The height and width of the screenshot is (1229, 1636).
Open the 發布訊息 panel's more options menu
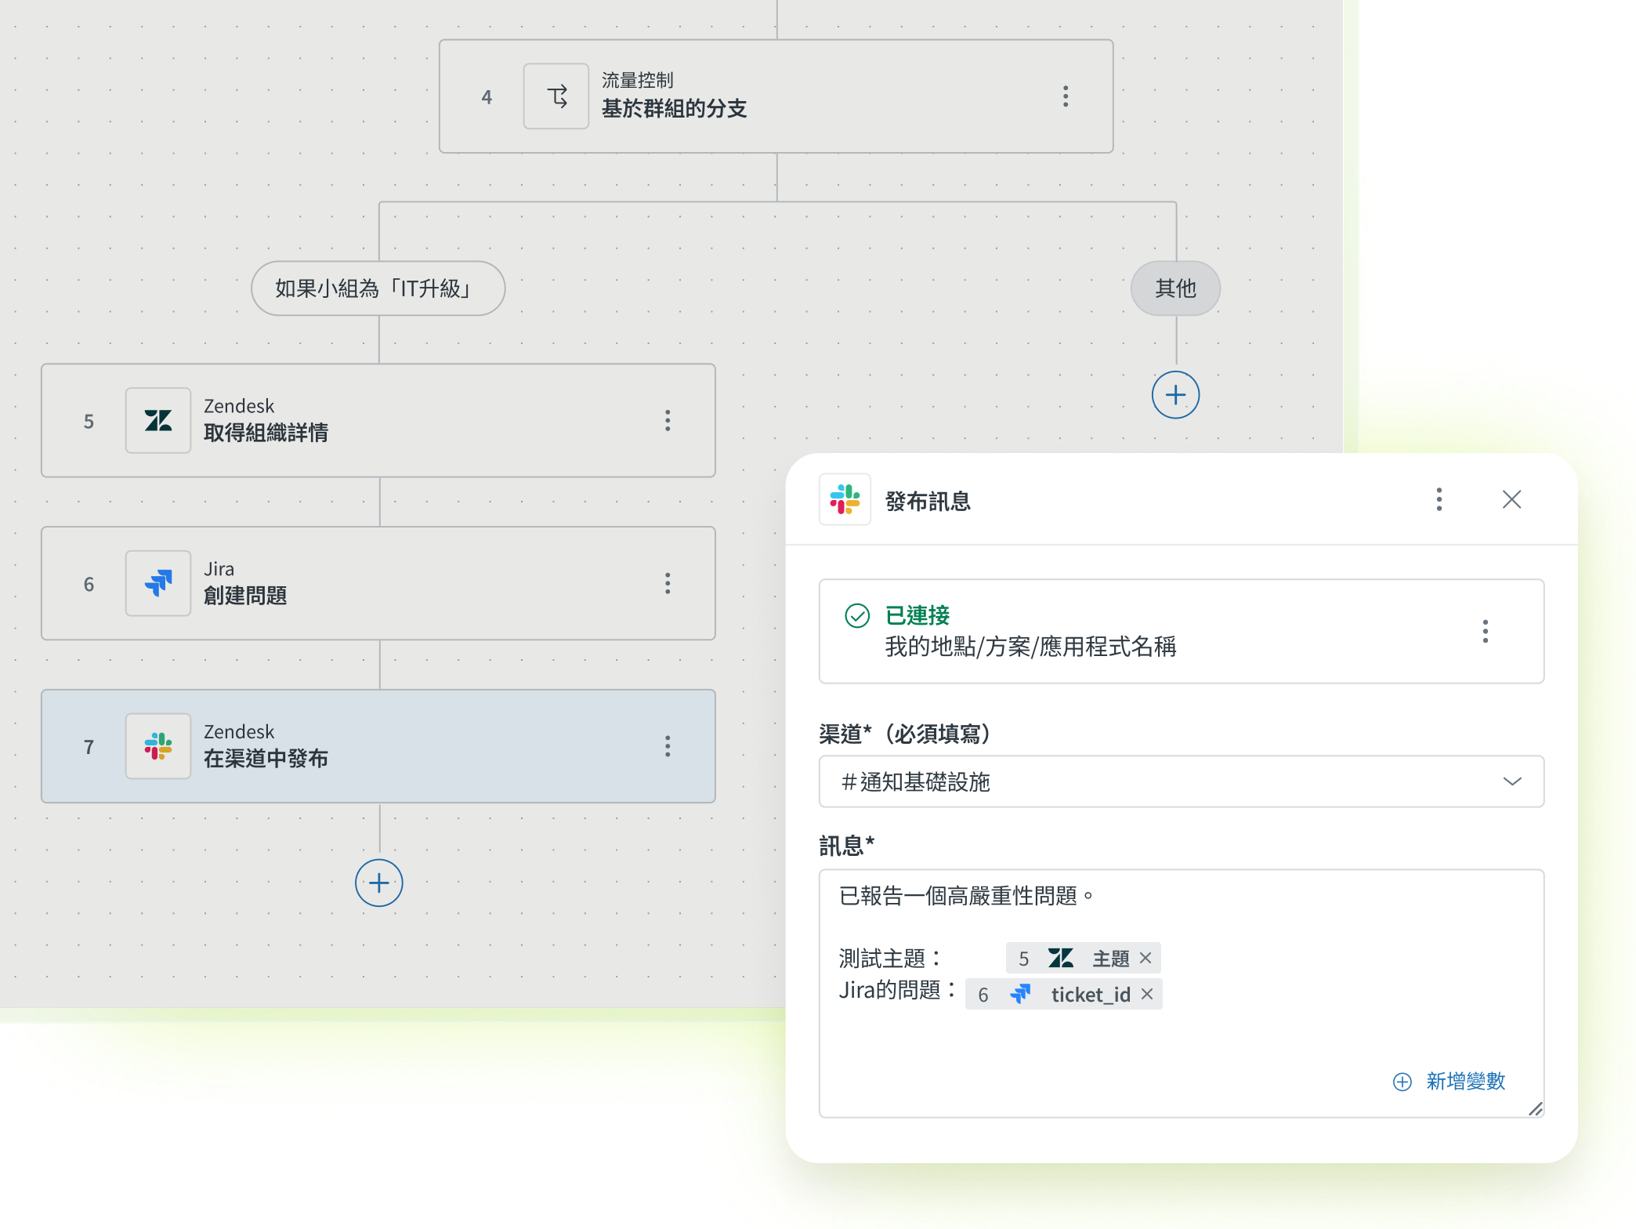[1439, 499]
